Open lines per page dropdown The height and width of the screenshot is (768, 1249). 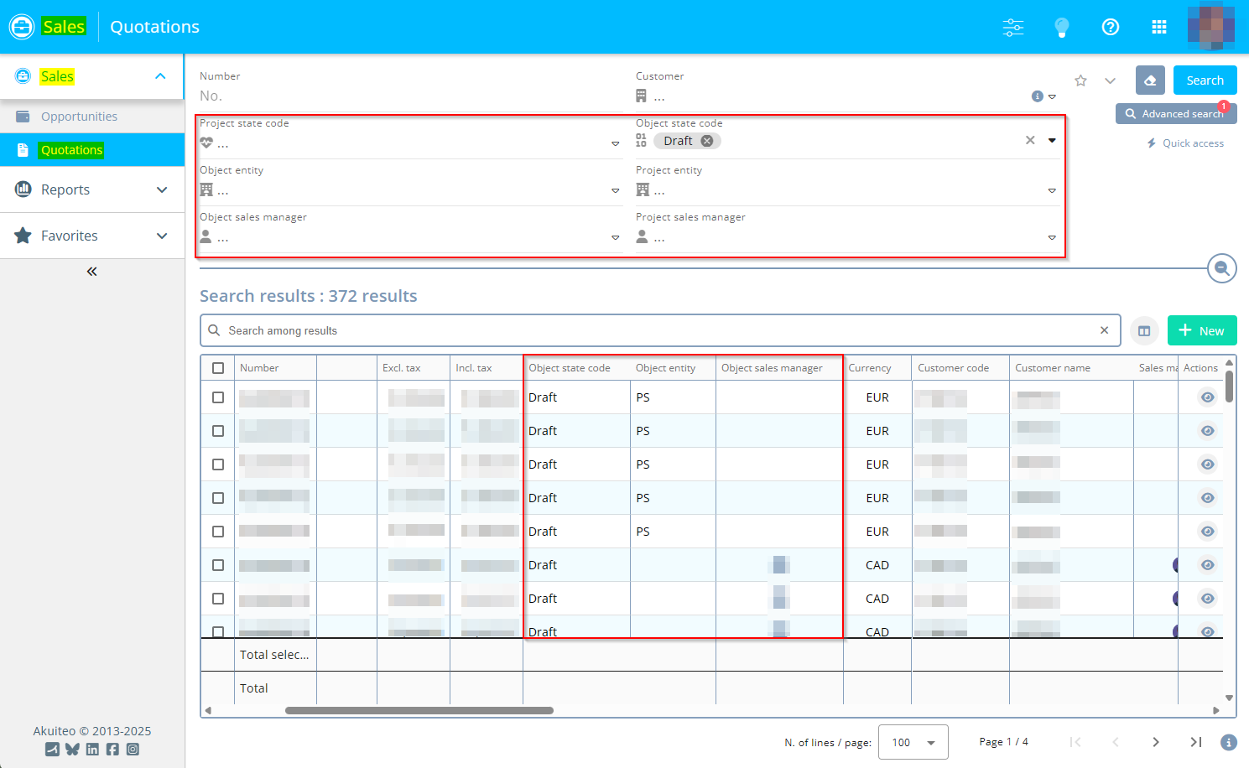[x=913, y=742]
